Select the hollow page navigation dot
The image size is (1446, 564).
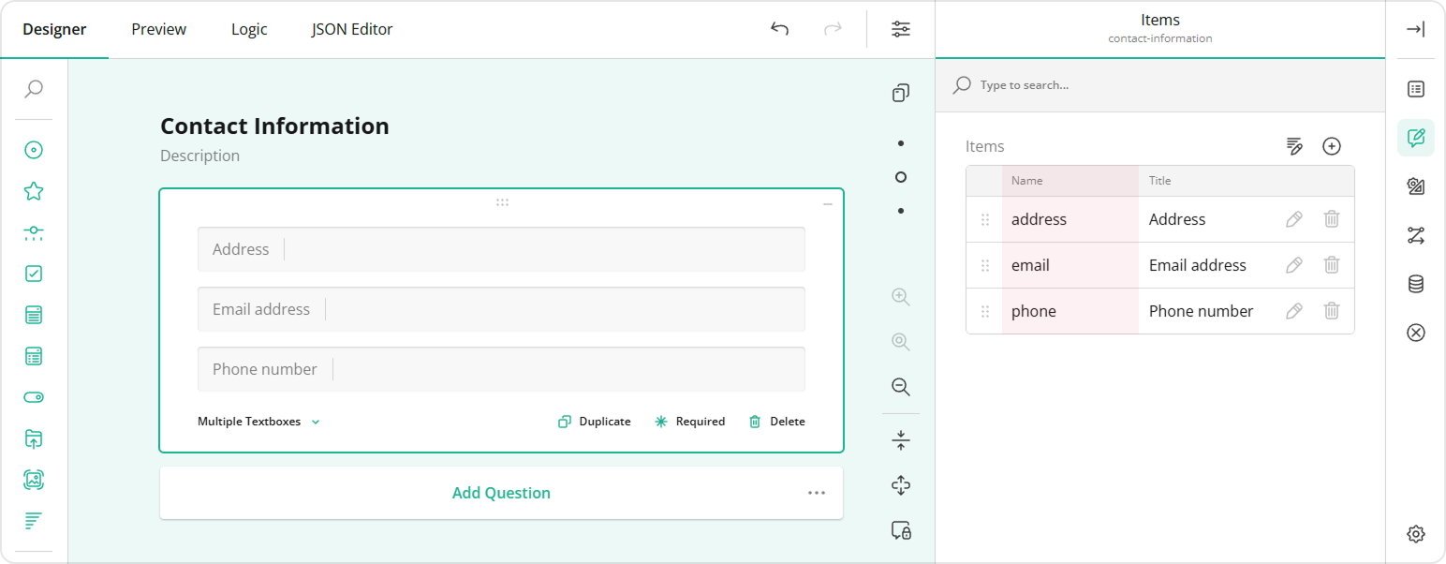point(900,176)
